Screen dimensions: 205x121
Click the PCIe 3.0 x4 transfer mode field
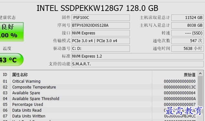[x=101, y=41]
